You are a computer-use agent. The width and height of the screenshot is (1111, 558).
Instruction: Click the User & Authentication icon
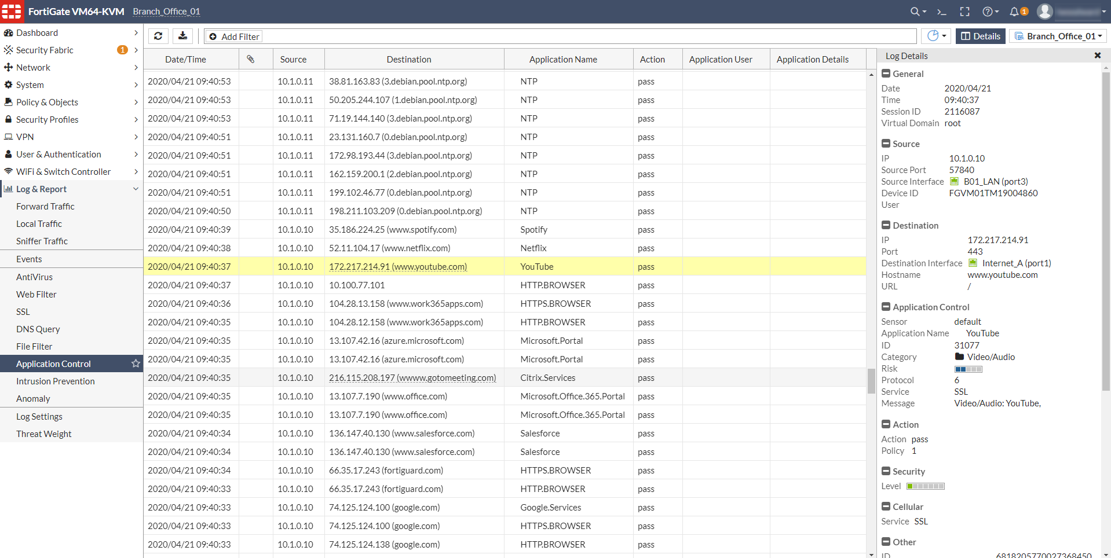point(8,155)
